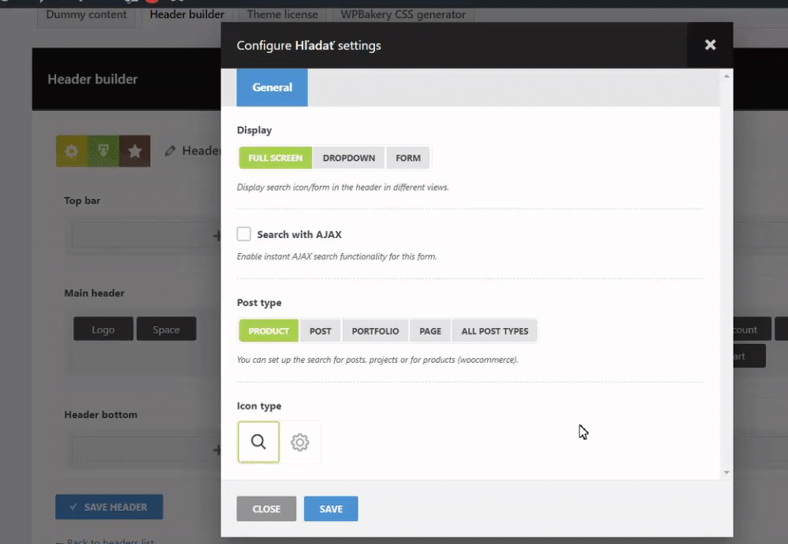This screenshot has height=544, width=788.
Task: Click the Icon type label
Action: [x=258, y=406]
